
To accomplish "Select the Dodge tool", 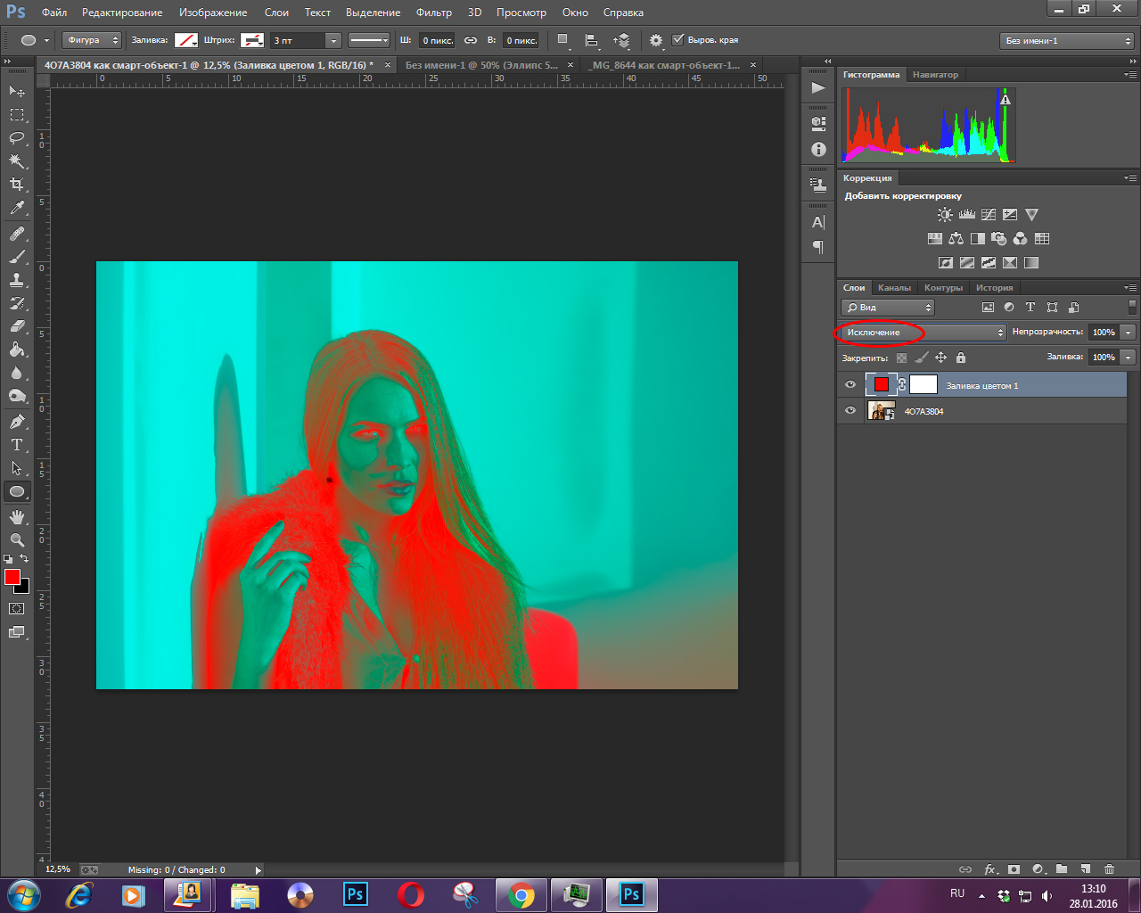I will click(x=17, y=396).
